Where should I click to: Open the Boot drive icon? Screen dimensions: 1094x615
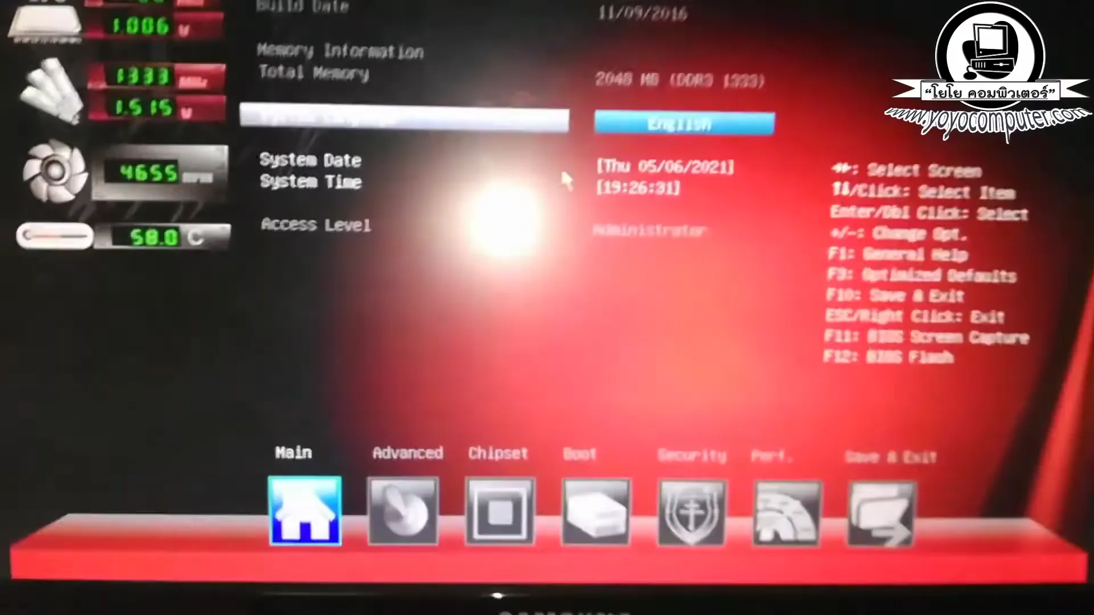click(x=596, y=512)
